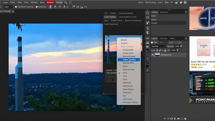215x121 pixels.
Task: Select the Curves history step
Action: (169, 23)
